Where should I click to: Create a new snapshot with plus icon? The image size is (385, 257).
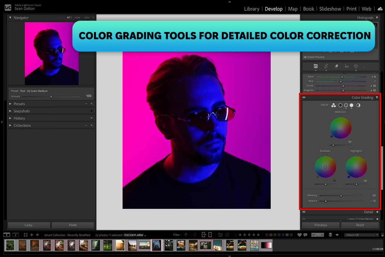coord(92,111)
